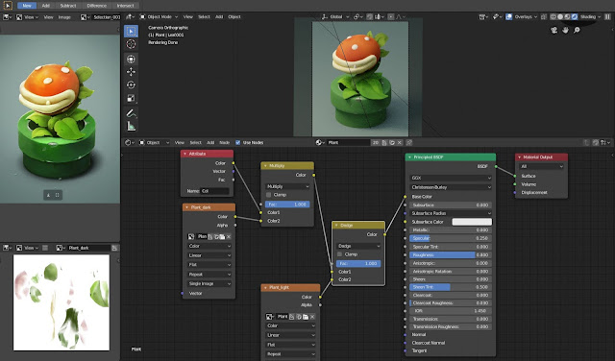The width and height of the screenshot is (615, 361).
Task: Select the Scale tool in viewport toolbar
Action: tap(131, 98)
